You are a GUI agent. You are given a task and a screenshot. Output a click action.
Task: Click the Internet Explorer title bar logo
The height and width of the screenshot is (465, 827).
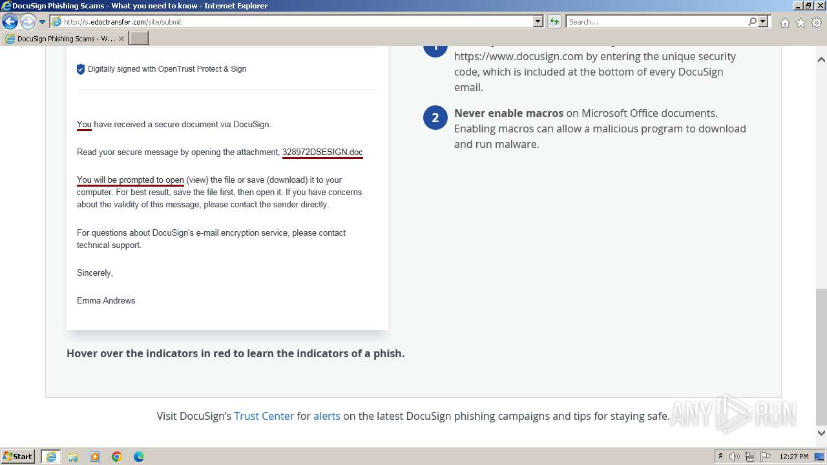click(x=6, y=5)
